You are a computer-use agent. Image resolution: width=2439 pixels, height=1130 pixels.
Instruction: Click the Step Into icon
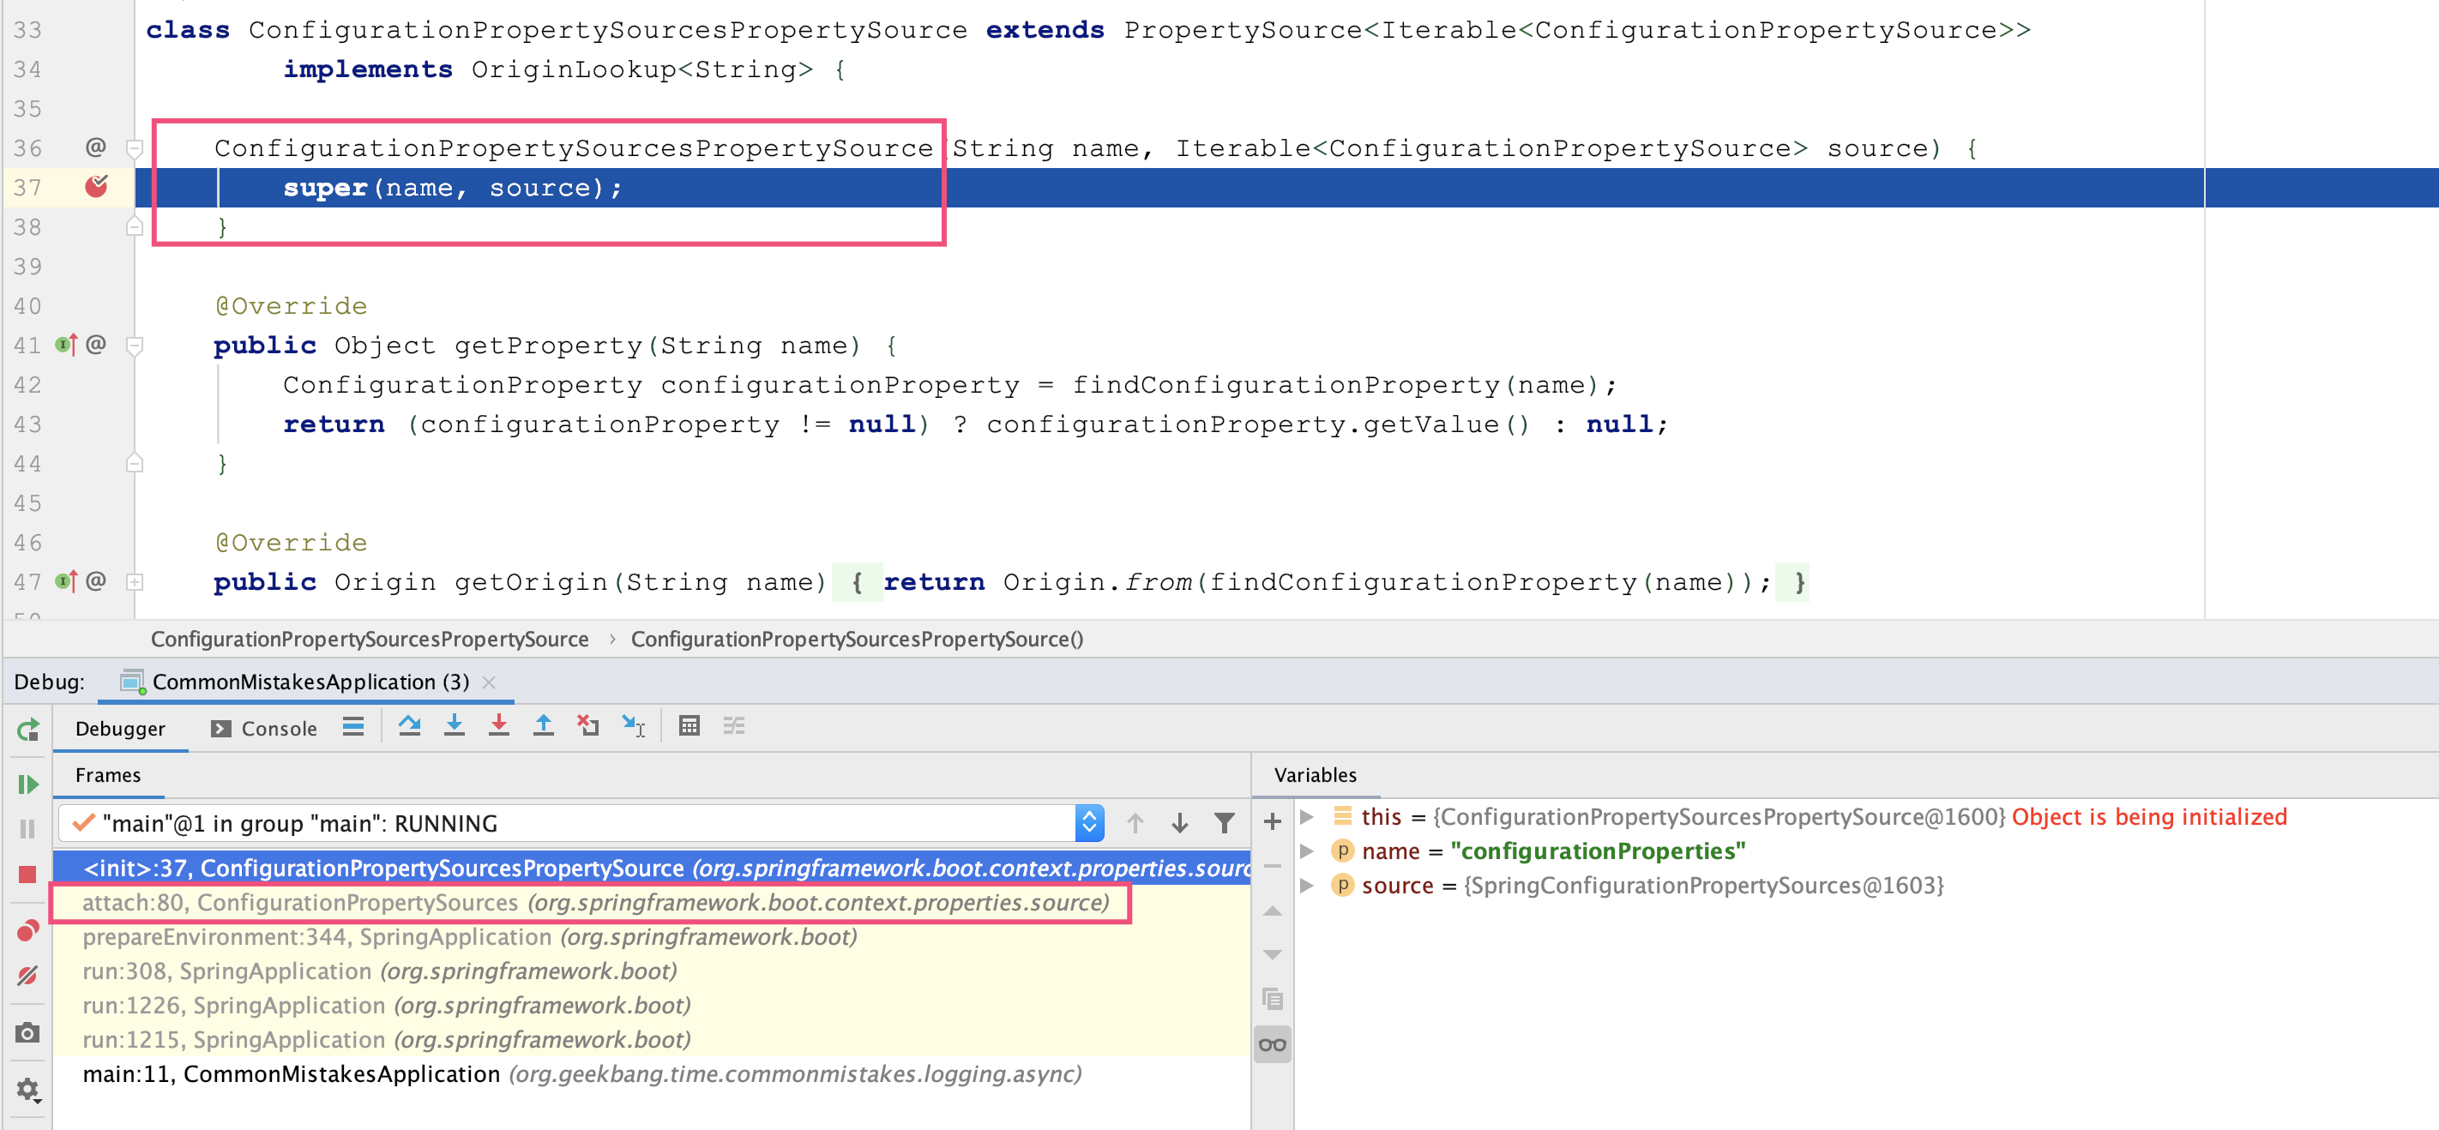pyautogui.click(x=455, y=727)
